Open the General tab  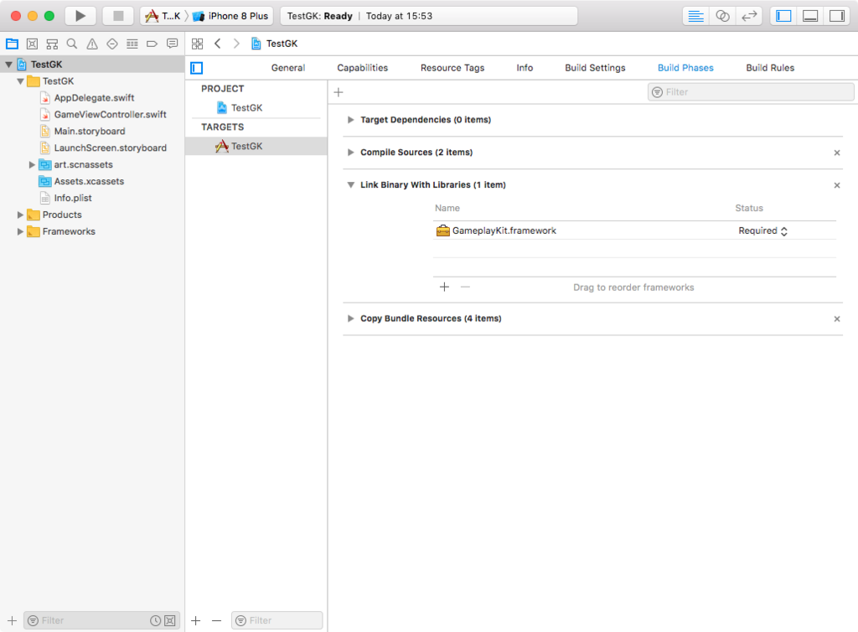(x=288, y=68)
